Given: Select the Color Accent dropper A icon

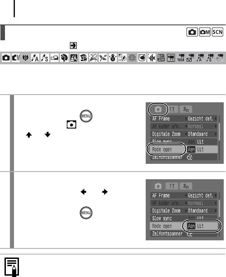Looking at the screenshot, I should [x=35, y=58].
